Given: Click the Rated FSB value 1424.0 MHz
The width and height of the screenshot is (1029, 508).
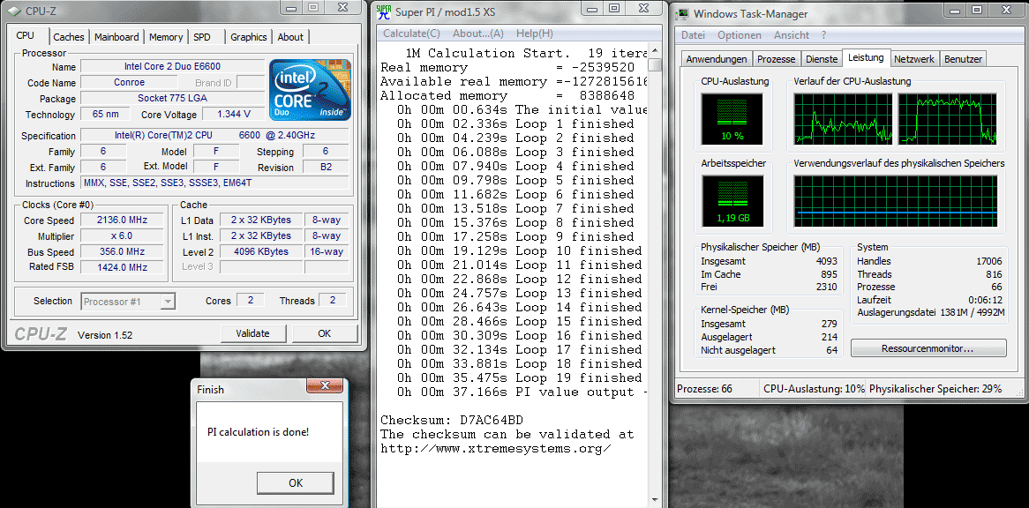Looking at the screenshot, I should click(122, 267).
